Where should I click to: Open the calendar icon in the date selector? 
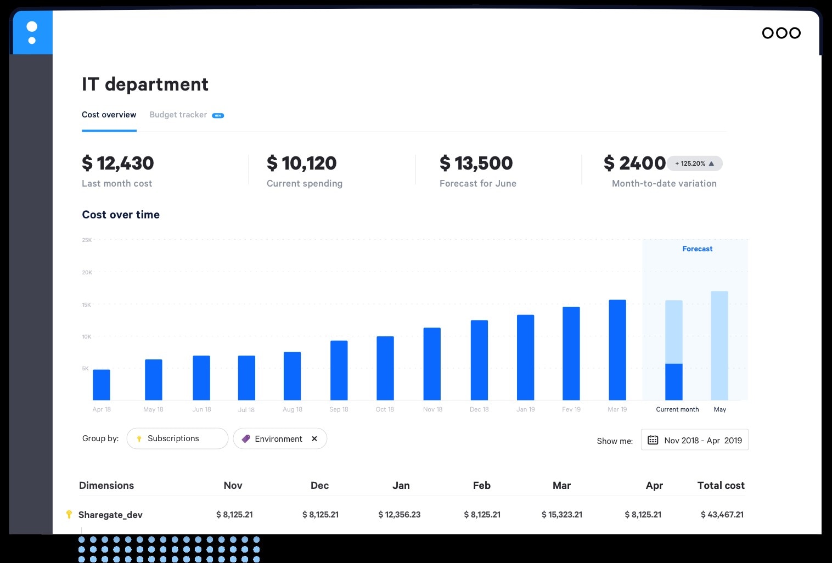(653, 440)
